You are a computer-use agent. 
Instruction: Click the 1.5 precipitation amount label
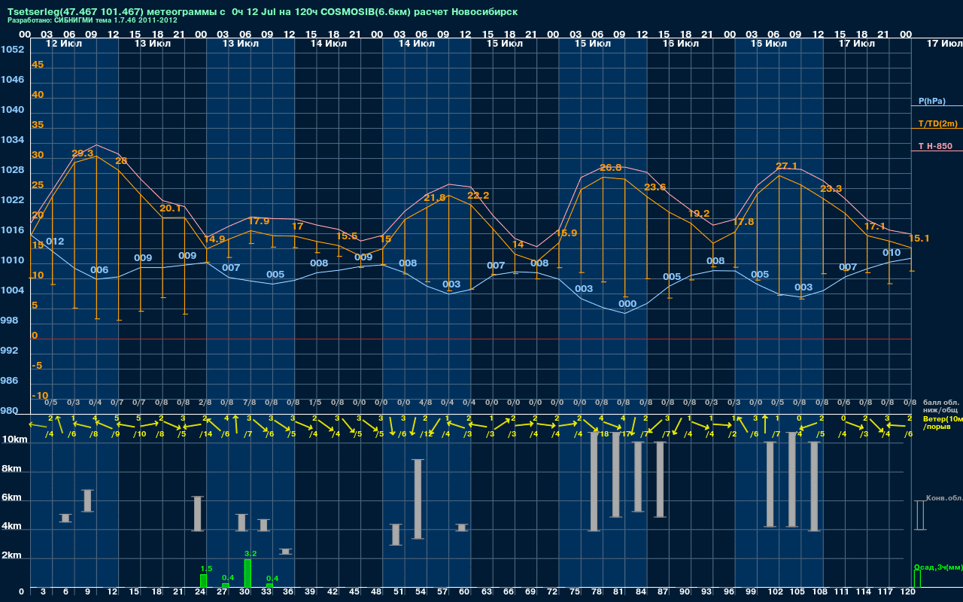(x=206, y=569)
